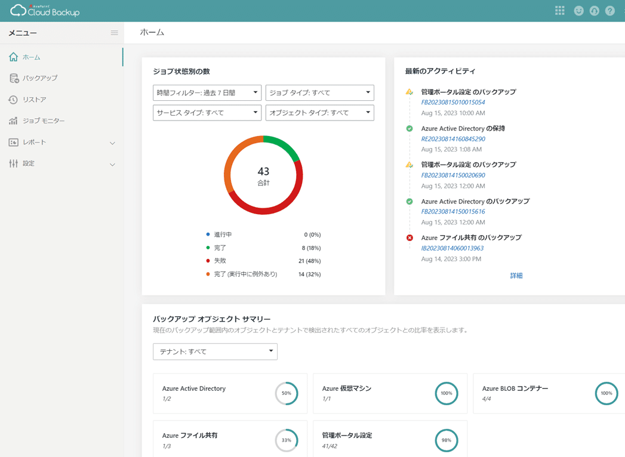Open the help question mark icon
Viewport: 625px width, 457px height.
(x=610, y=11)
